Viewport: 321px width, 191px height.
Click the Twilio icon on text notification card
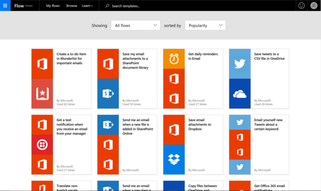[x=42, y=144]
